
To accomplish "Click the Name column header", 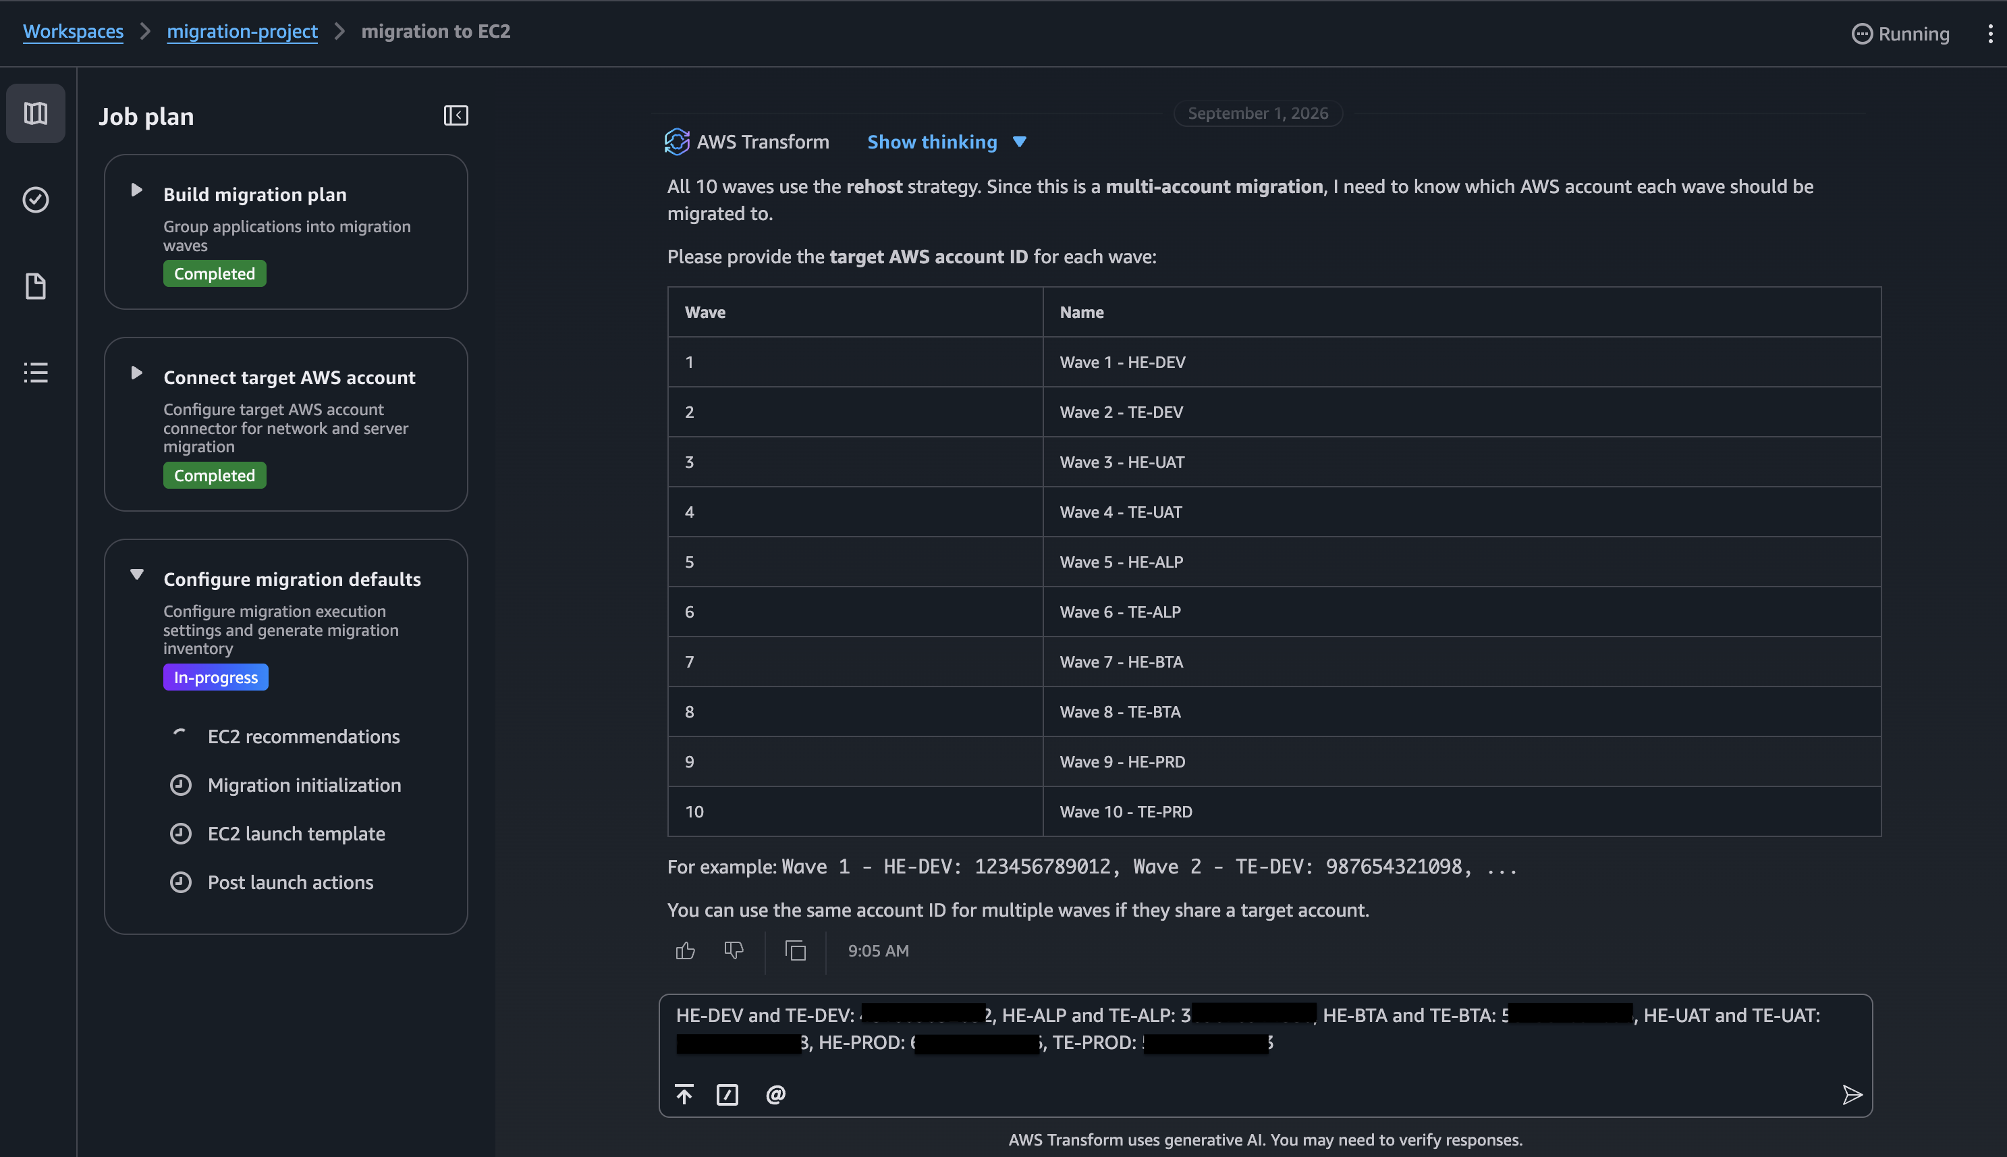I will click(x=1461, y=313).
